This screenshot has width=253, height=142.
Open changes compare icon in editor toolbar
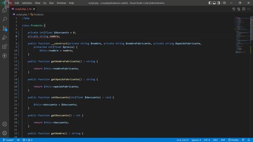[239, 9]
